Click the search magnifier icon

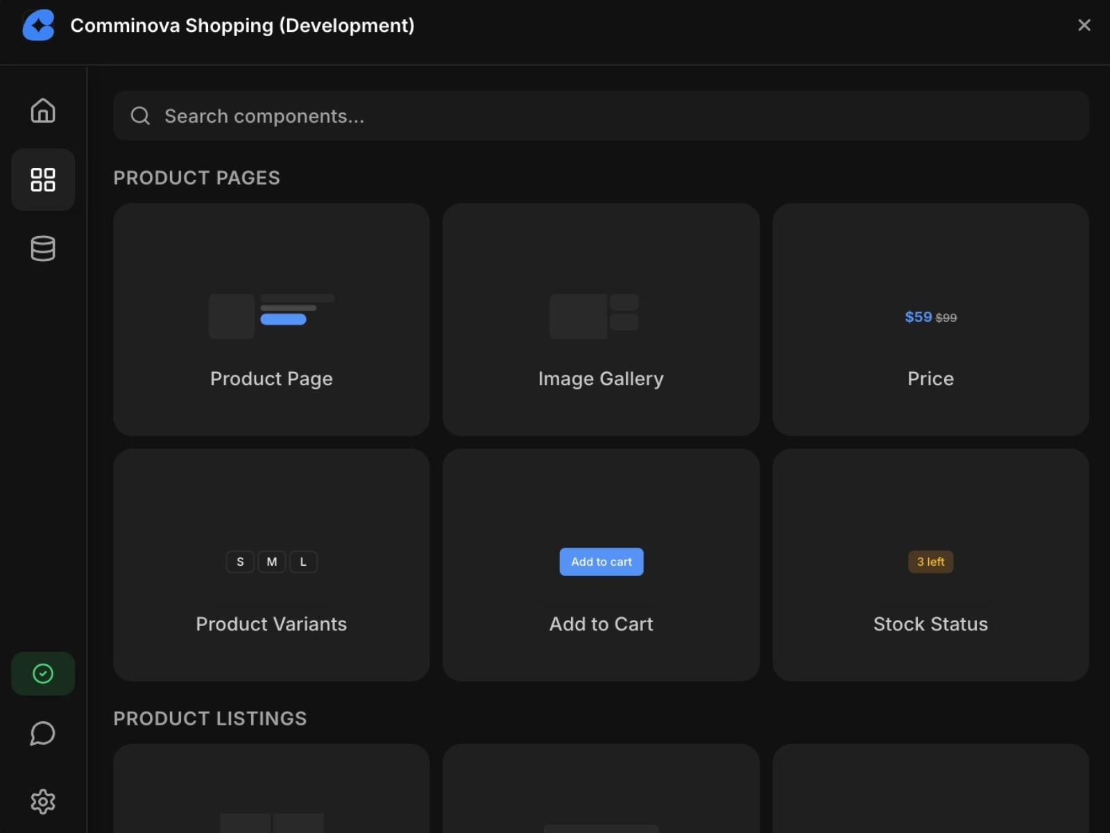coord(140,115)
